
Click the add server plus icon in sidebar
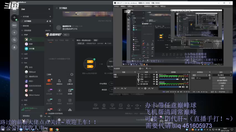(14, 33)
